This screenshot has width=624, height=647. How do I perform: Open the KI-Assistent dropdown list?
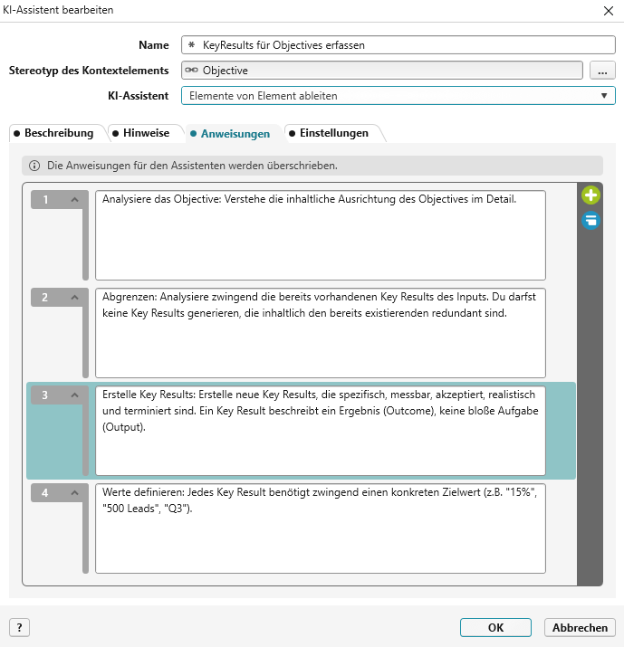tap(603, 96)
